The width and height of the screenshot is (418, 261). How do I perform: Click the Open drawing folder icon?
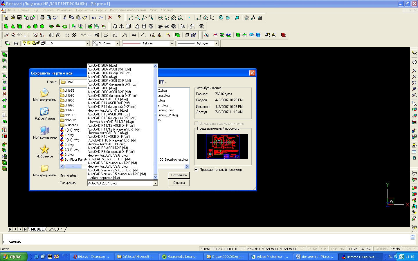[13, 18]
